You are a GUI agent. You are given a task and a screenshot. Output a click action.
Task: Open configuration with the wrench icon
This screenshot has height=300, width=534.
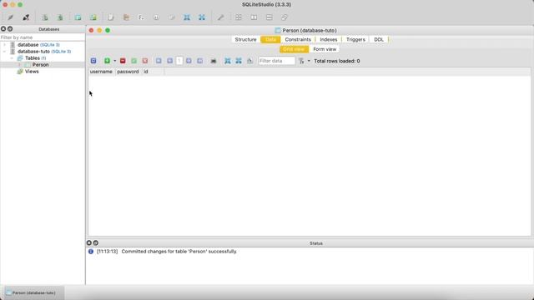(x=220, y=17)
